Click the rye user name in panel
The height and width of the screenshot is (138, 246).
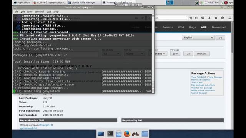point(231,3)
